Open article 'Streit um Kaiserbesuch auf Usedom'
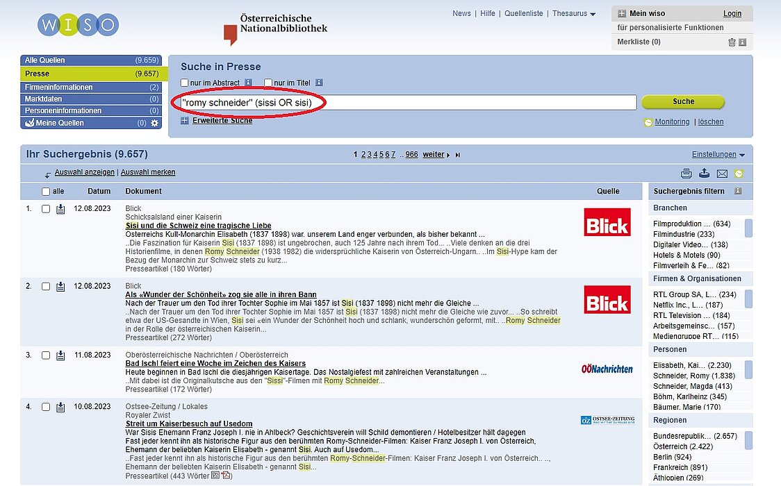Image resolution: width=781 pixels, height=486 pixels. pyautogui.click(x=189, y=424)
